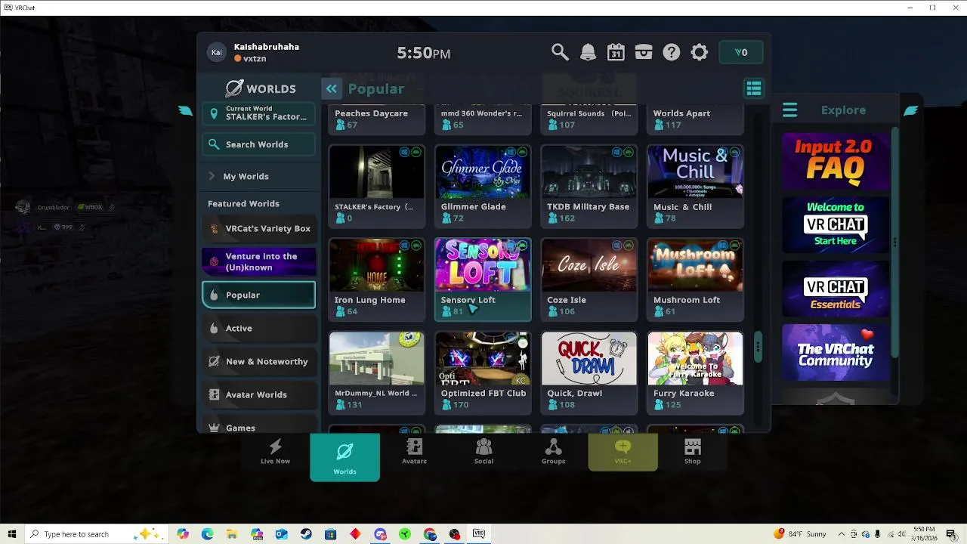
Task: Click the Peaches Daycare world title
Action: pyautogui.click(x=371, y=113)
